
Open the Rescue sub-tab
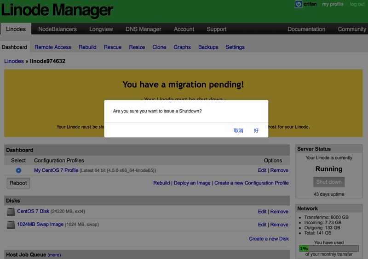pyautogui.click(x=113, y=47)
